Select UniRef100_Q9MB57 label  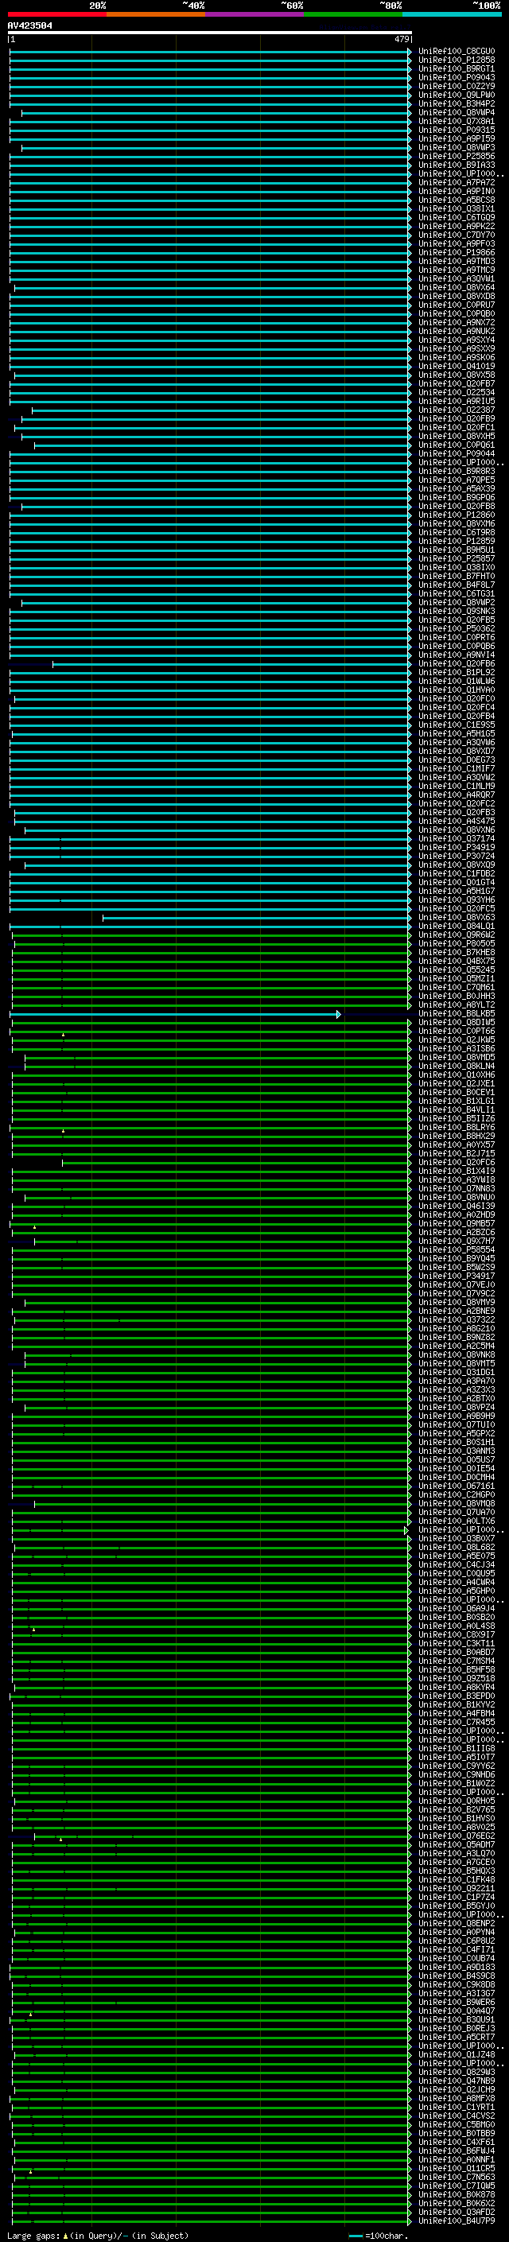(456, 1224)
